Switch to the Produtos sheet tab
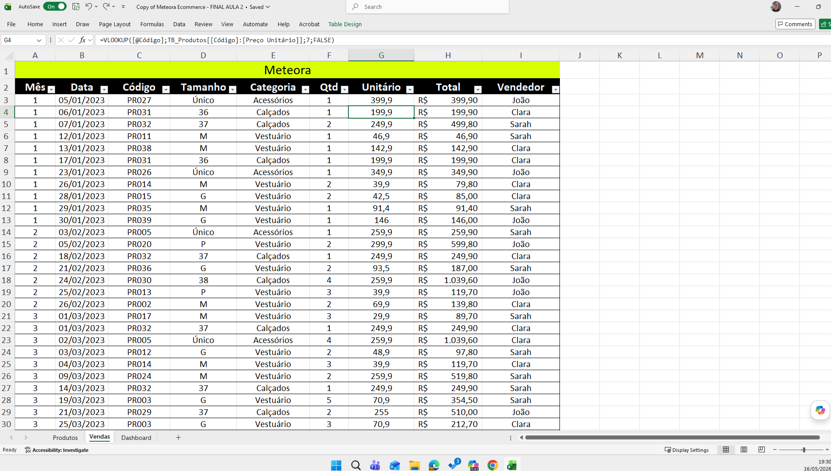 [x=65, y=438]
